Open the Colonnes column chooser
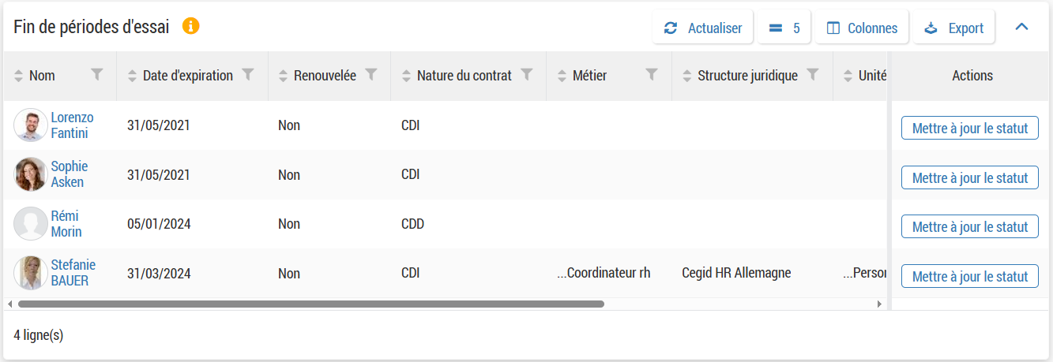This screenshot has width=1053, height=362. tap(862, 28)
